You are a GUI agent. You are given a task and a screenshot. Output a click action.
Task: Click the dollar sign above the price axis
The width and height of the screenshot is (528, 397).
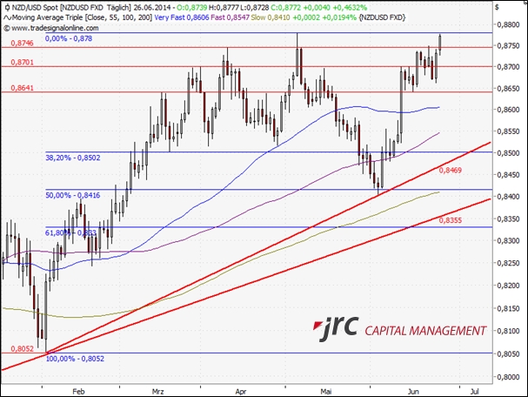(497, 7)
